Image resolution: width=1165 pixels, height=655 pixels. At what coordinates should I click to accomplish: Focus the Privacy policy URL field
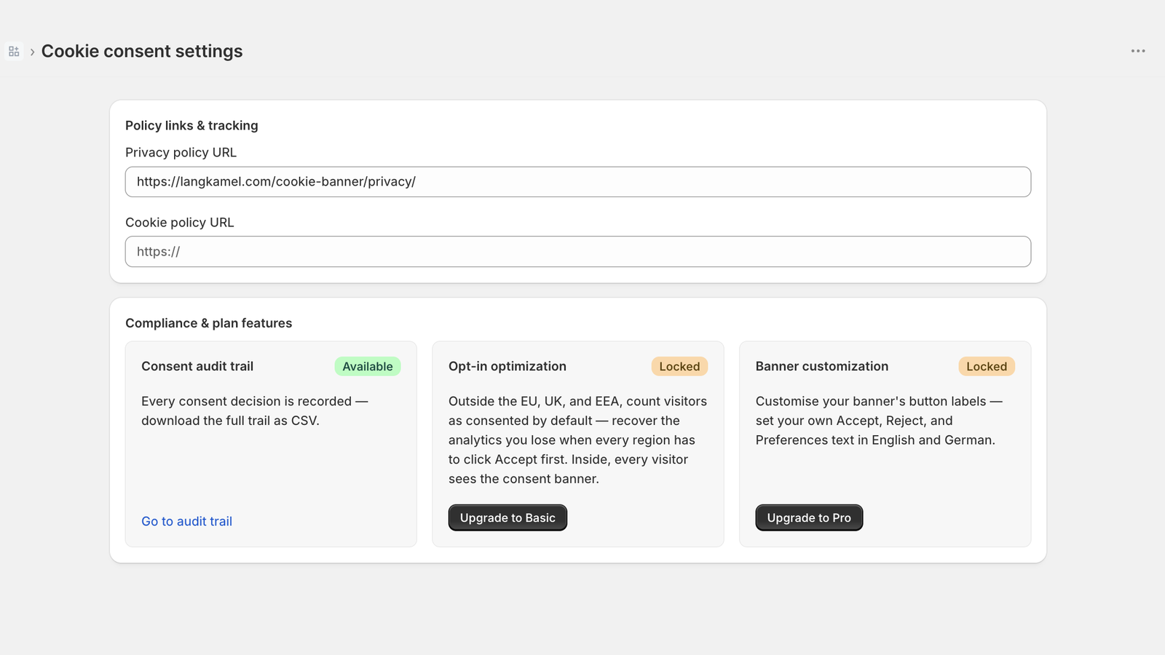click(x=578, y=182)
